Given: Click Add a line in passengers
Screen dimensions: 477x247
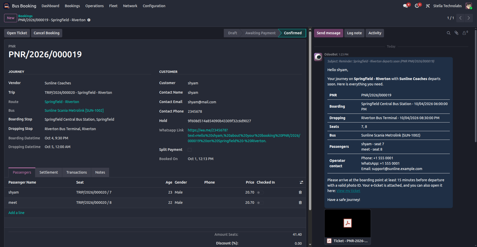Looking at the screenshot, I should pyautogui.click(x=16, y=213).
